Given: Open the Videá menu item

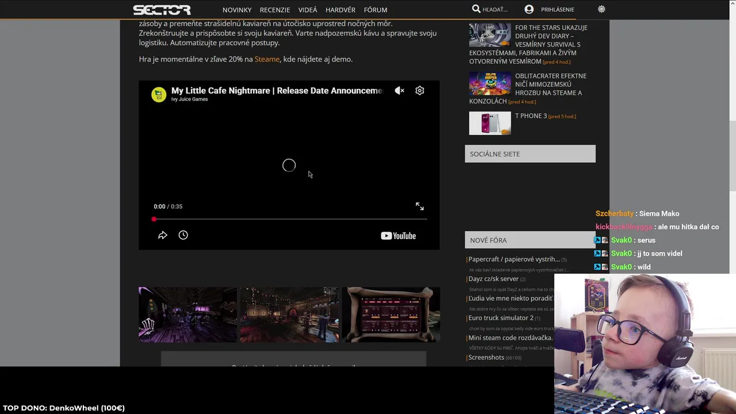Looking at the screenshot, I should pyautogui.click(x=308, y=10).
